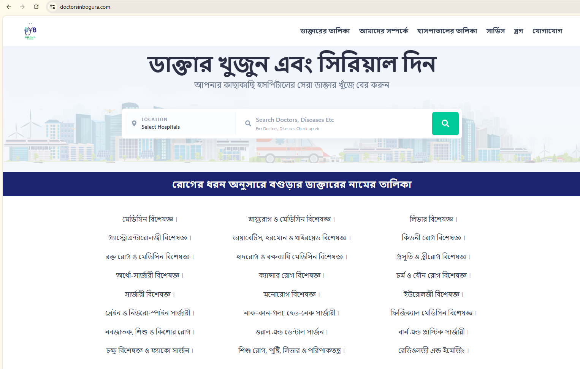This screenshot has height=369, width=580.
Task: Click the location pin icon
Action: pyautogui.click(x=134, y=123)
